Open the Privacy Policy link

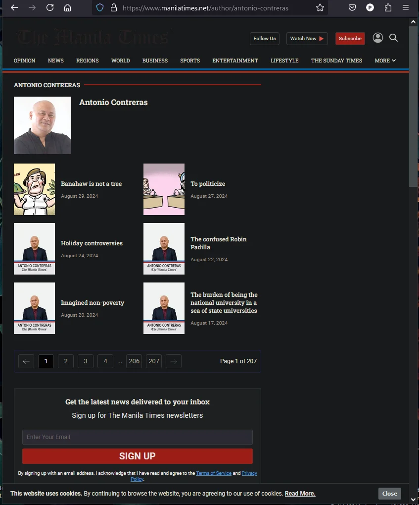tap(249, 473)
